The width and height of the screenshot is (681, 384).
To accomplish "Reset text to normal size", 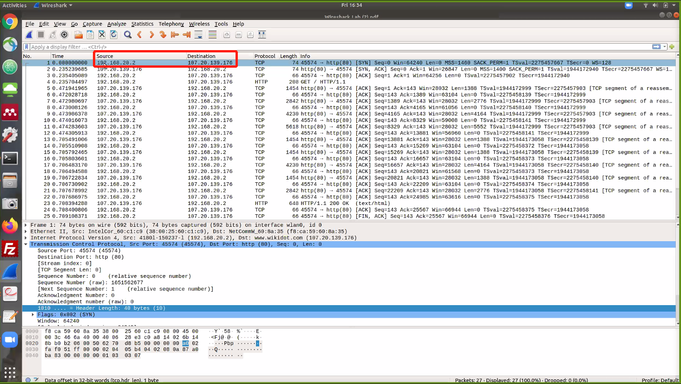I will point(250,35).
